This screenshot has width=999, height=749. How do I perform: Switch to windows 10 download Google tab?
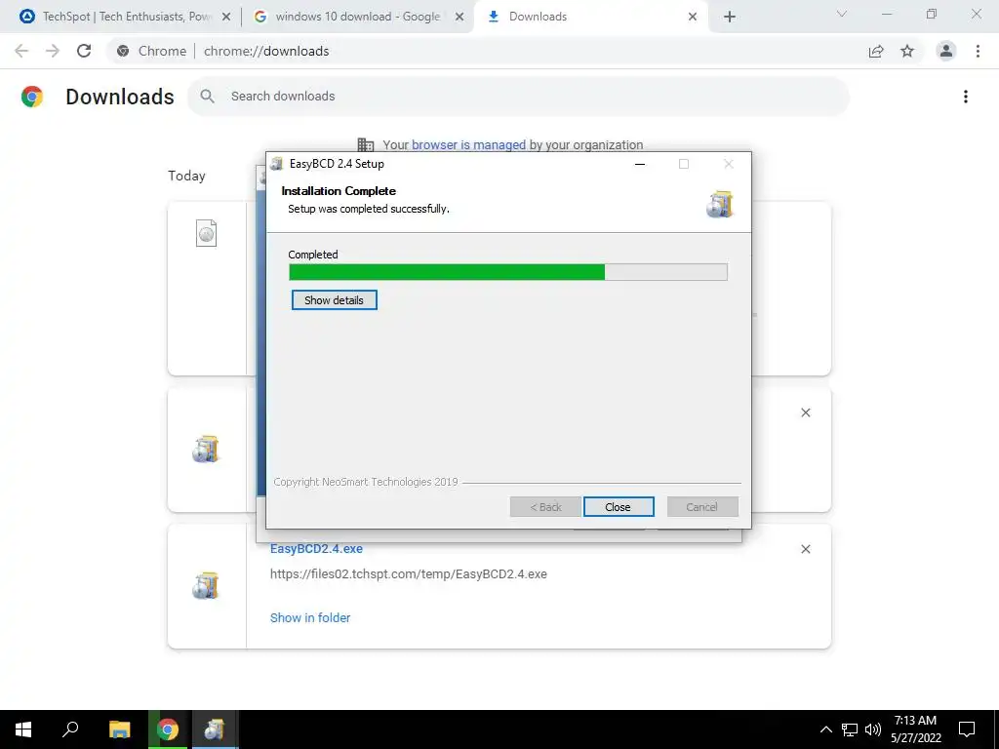[357, 17]
